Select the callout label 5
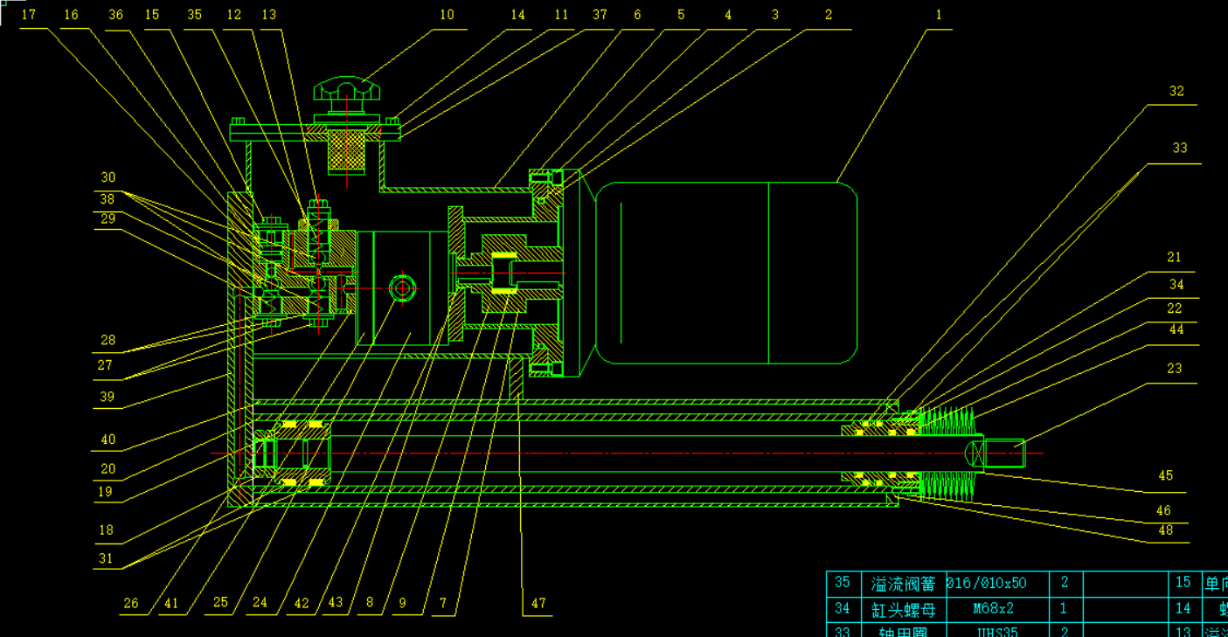The width and height of the screenshot is (1228, 637). coord(681,15)
